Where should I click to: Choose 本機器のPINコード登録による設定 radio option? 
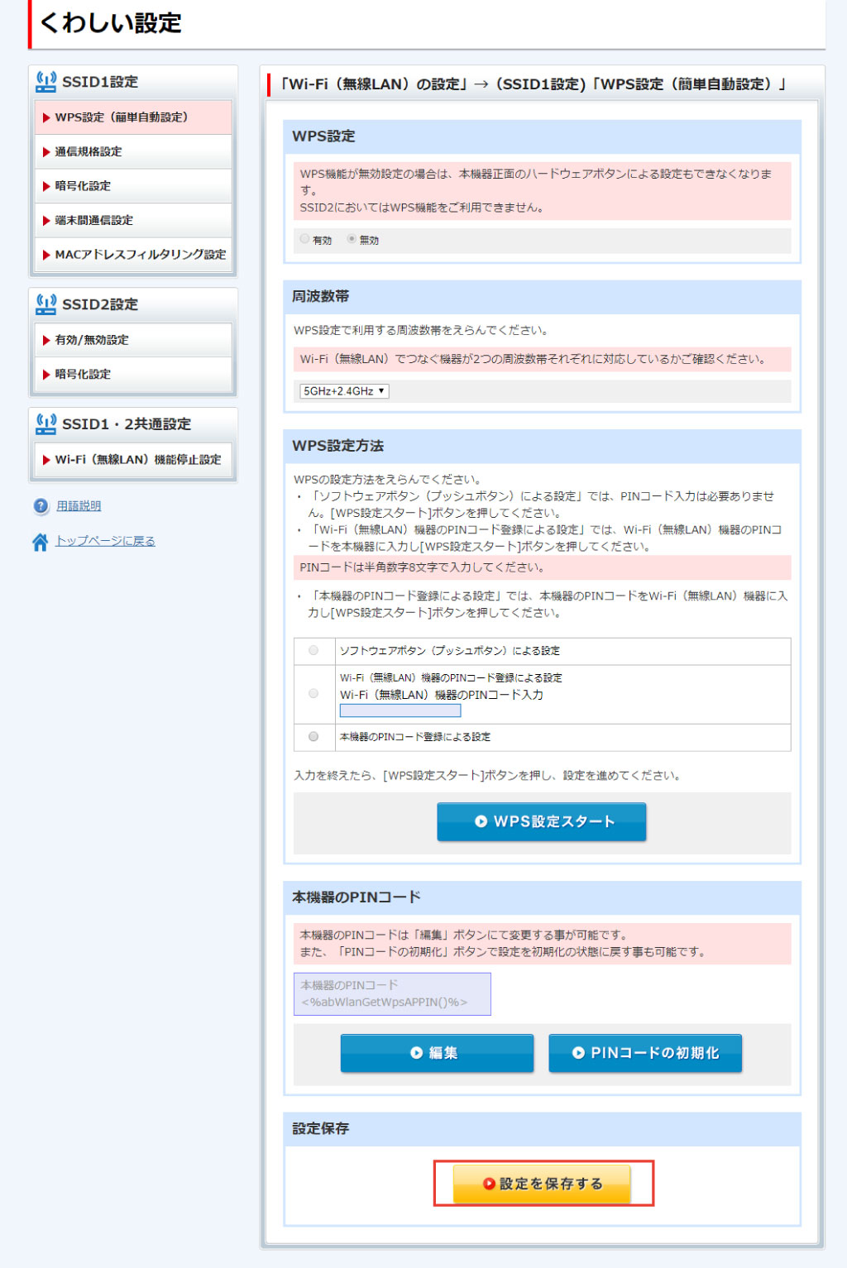tap(313, 736)
